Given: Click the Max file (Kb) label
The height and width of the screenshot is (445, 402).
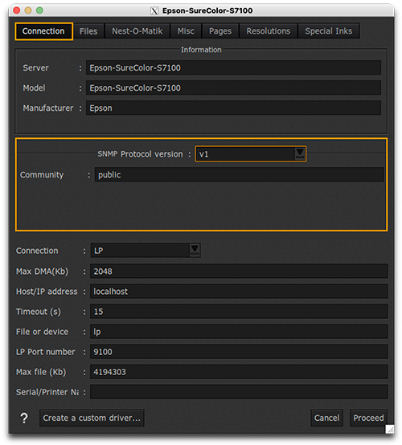Looking at the screenshot, I should tap(41, 372).
